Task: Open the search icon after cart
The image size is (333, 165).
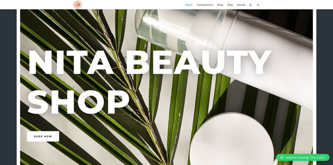Action: pos(258,5)
